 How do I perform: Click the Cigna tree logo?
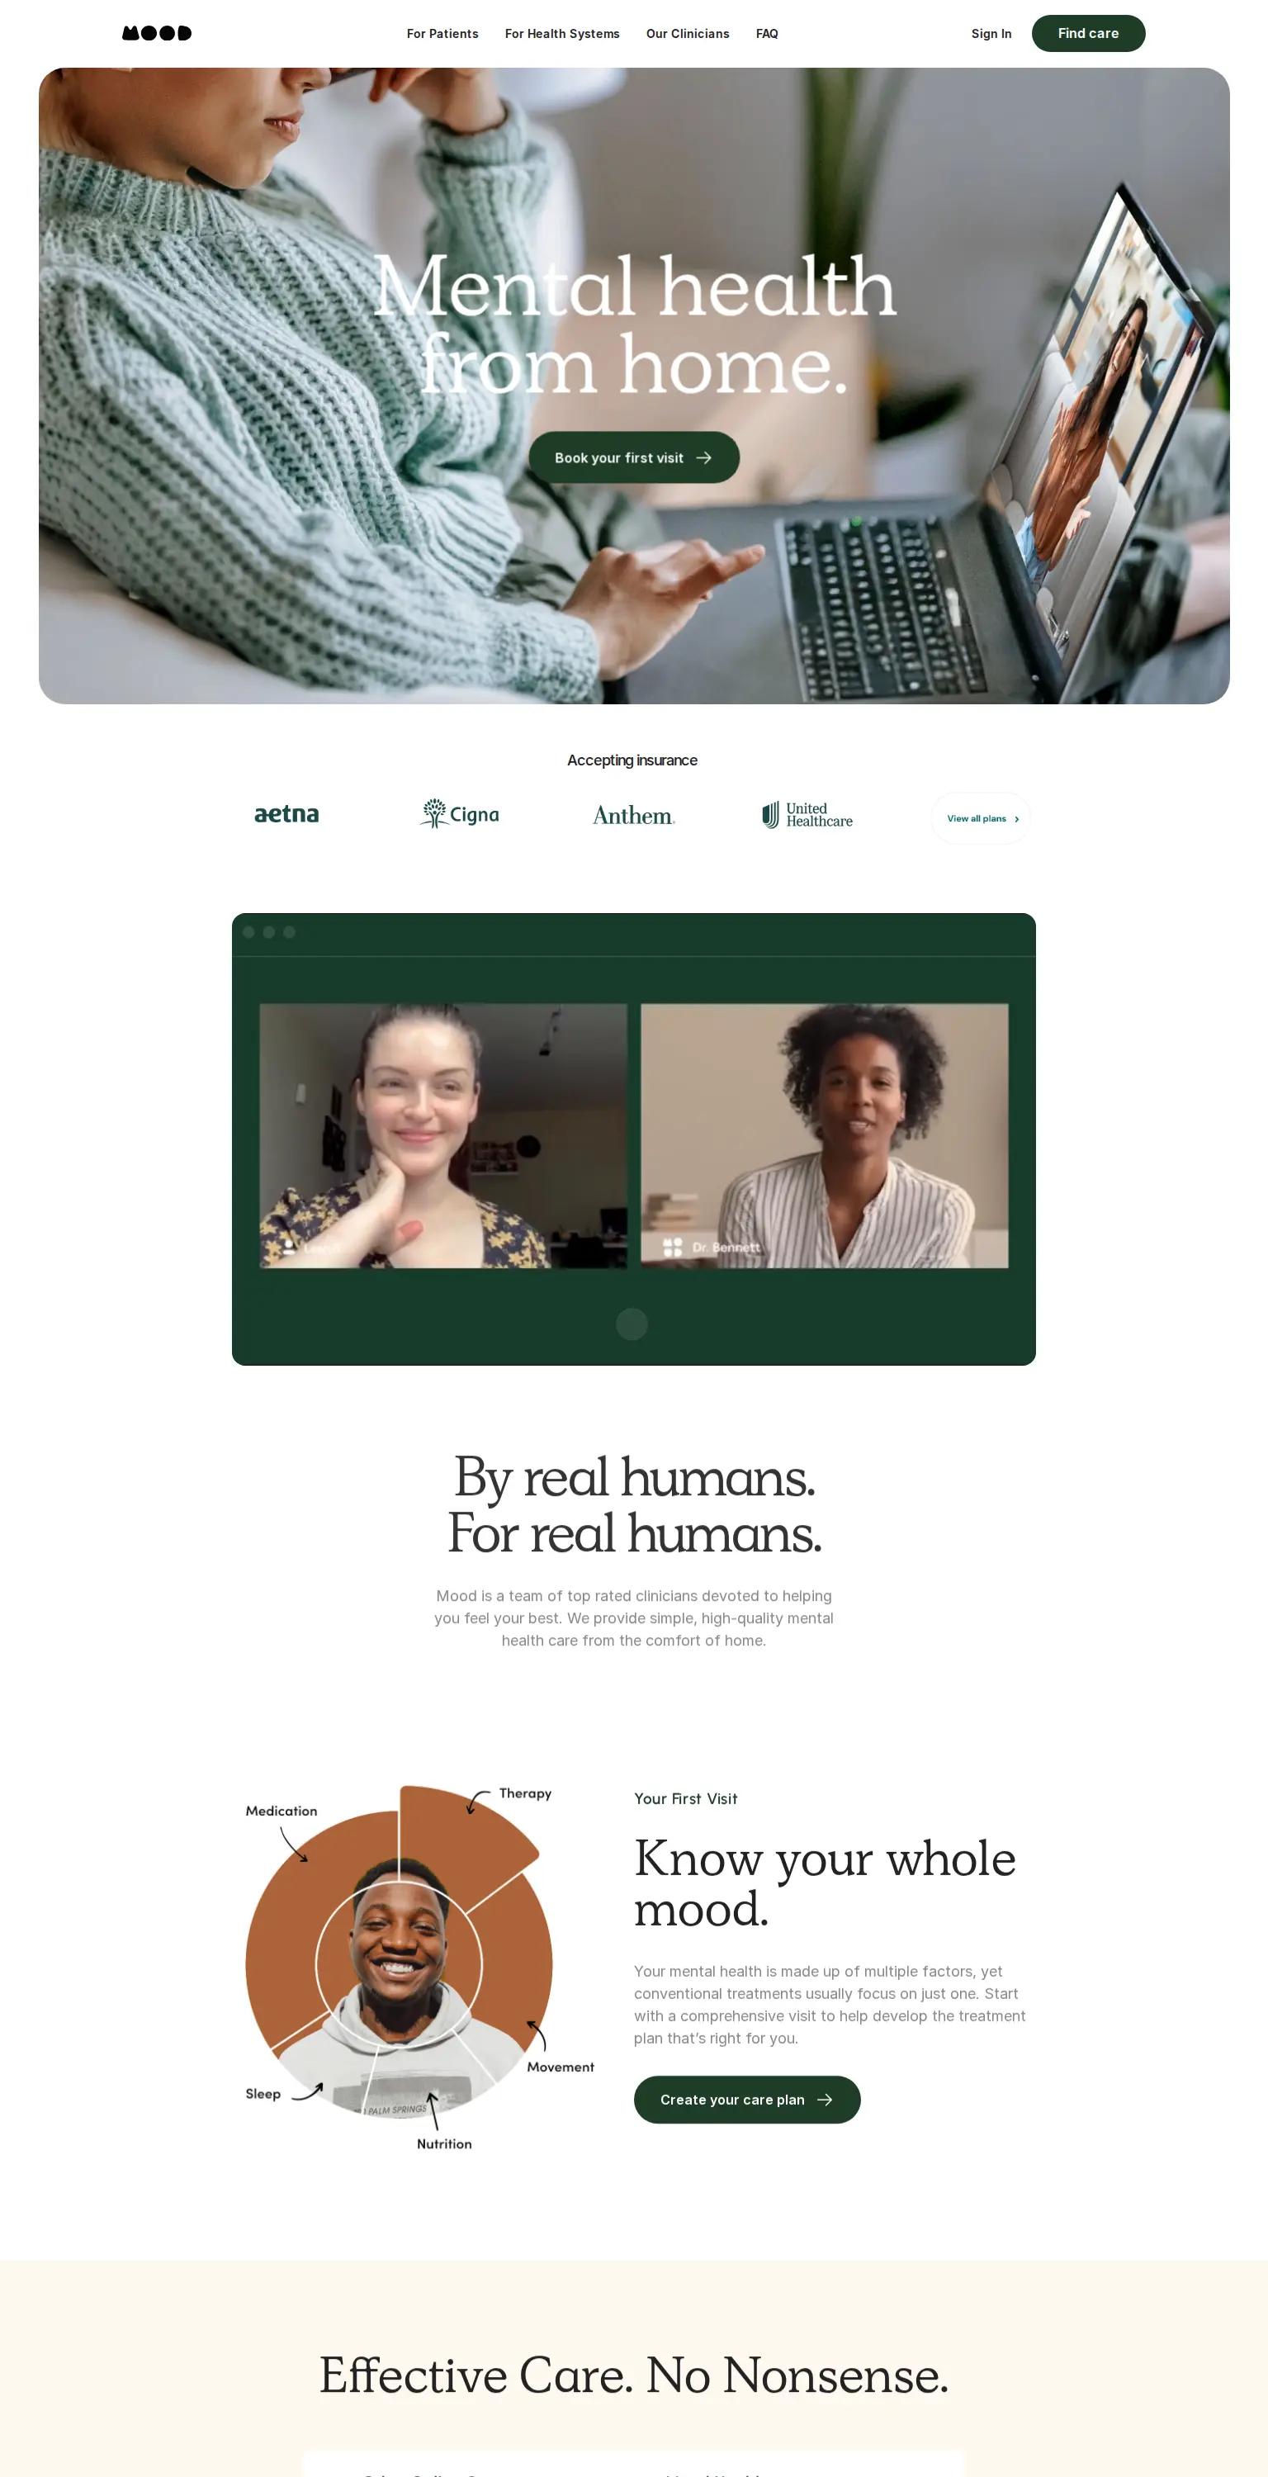pyautogui.click(x=434, y=813)
